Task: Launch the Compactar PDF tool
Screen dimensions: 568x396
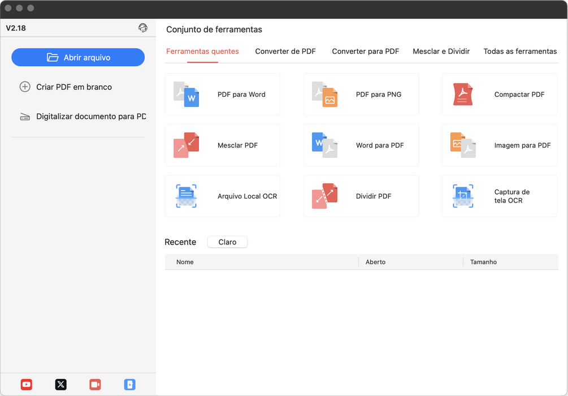Action: (x=499, y=94)
